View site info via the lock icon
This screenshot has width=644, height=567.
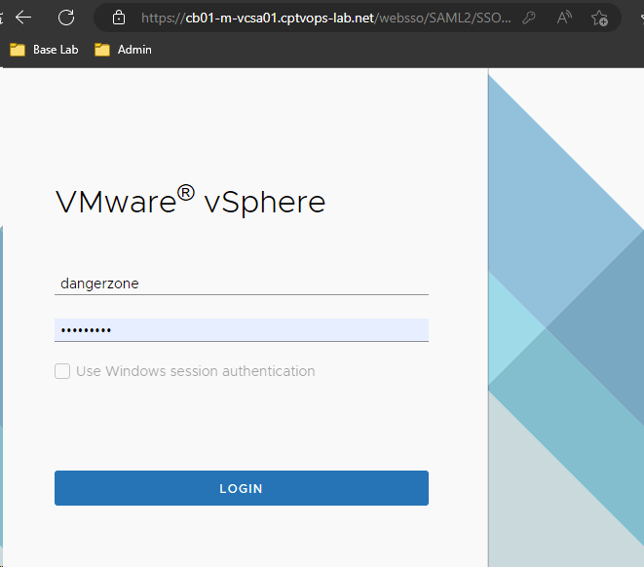pyautogui.click(x=119, y=18)
